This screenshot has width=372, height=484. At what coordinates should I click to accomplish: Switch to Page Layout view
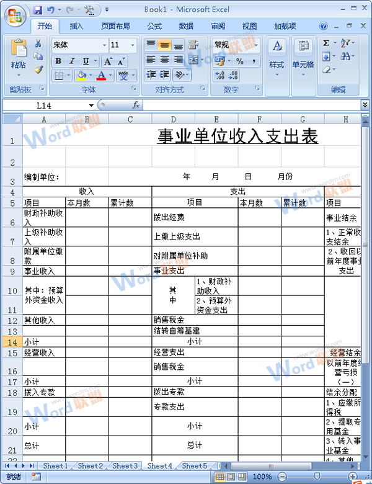pos(231,477)
